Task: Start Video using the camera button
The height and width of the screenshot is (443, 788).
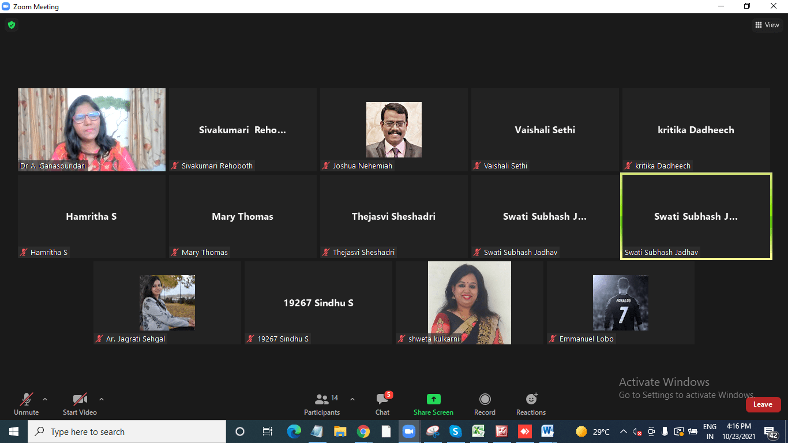Action: click(80, 404)
